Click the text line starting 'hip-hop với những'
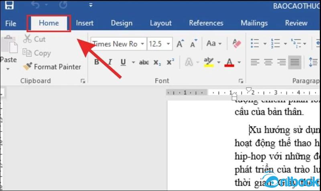This screenshot has height=191, width=321. click(277, 157)
